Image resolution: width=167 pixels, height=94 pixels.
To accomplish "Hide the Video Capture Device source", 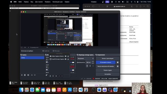I will click(65, 56).
